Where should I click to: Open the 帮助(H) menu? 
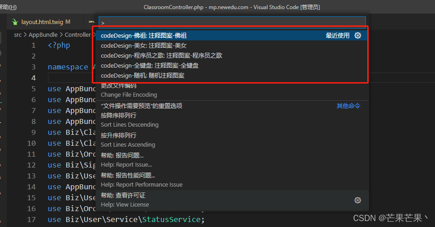8,7
